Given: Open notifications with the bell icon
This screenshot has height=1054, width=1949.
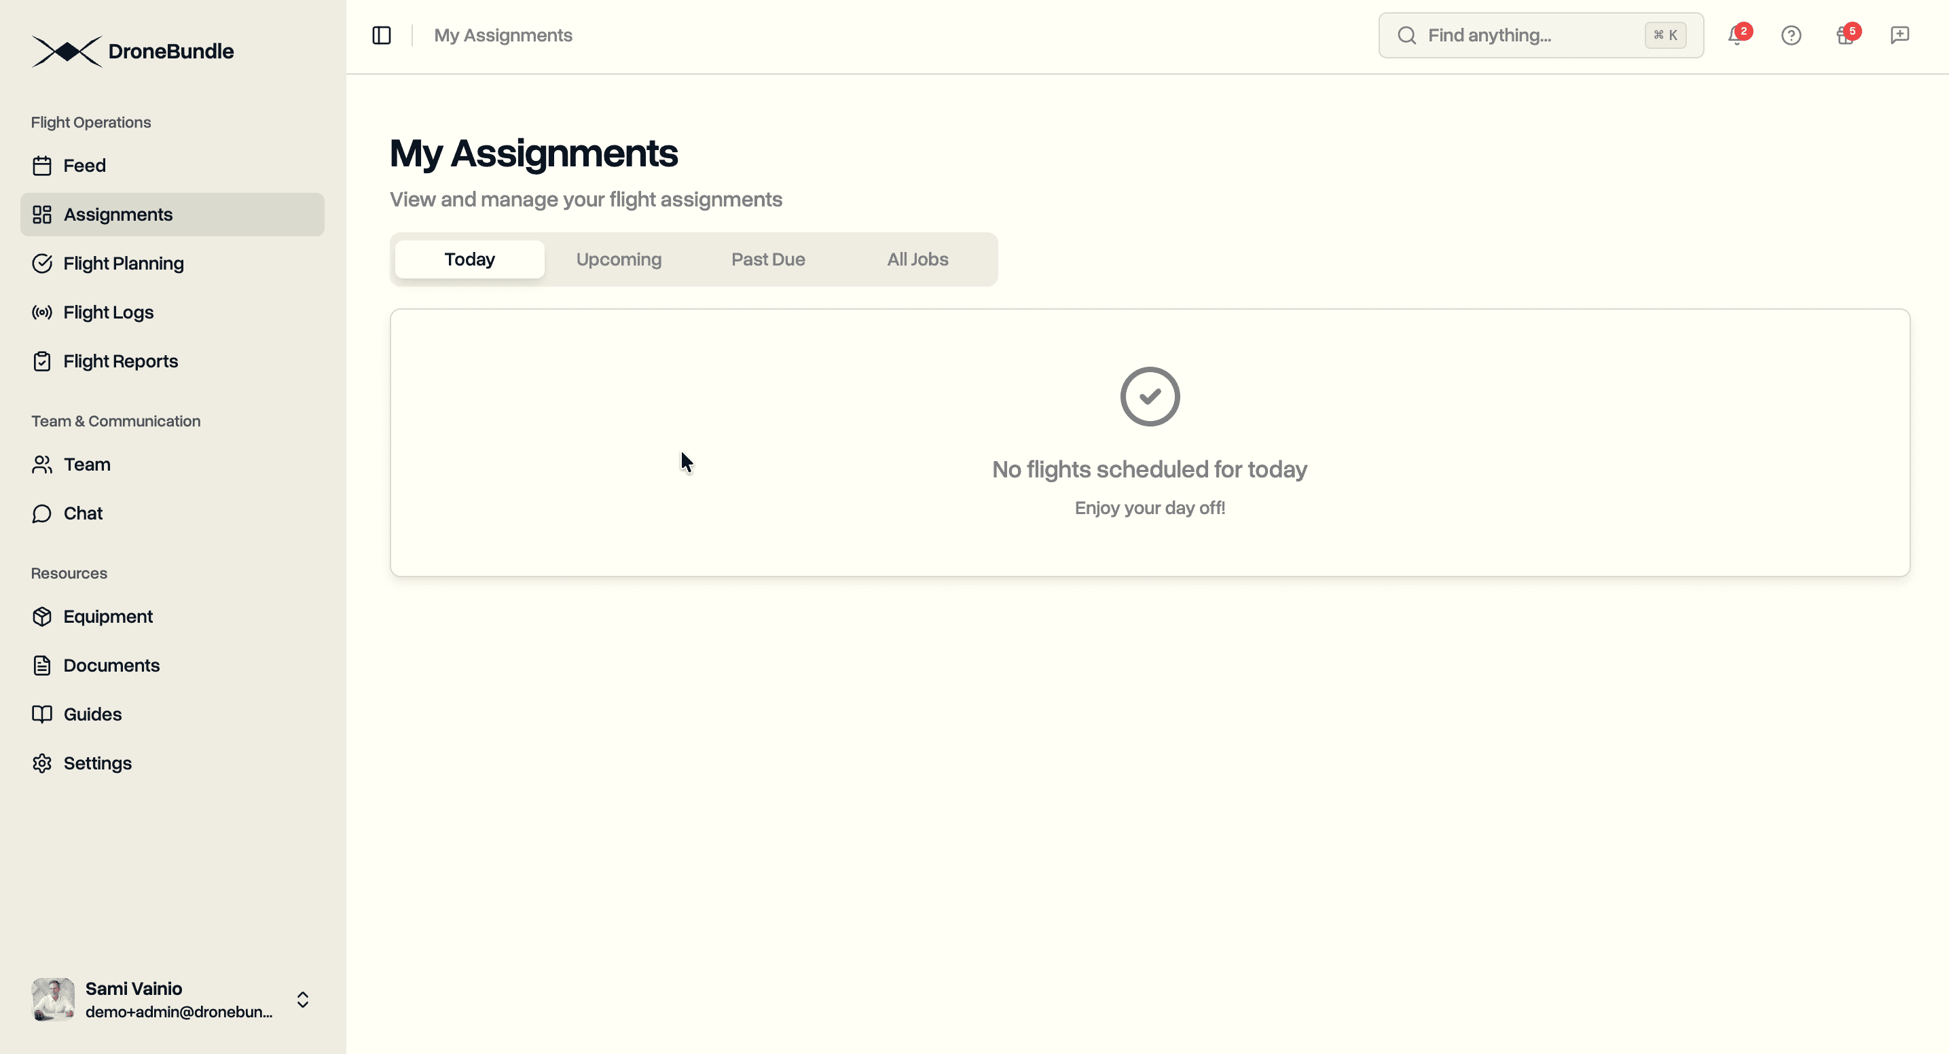Looking at the screenshot, I should [x=1735, y=35].
